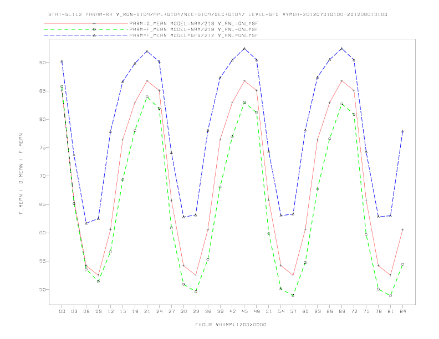Click x-axis forecast hour label 09
Image resolution: width=439 pixels, height=339 pixels.
(x=98, y=311)
